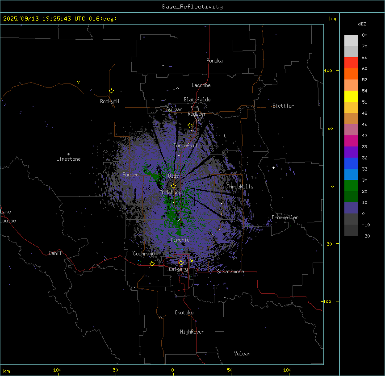Viewport: 385px width, 376px height.
Task: Click the Ponoka city label
Action: [x=214, y=61]
